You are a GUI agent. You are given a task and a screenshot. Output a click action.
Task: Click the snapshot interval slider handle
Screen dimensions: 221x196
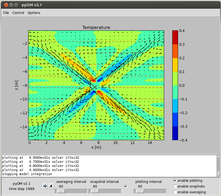(94, 191)
